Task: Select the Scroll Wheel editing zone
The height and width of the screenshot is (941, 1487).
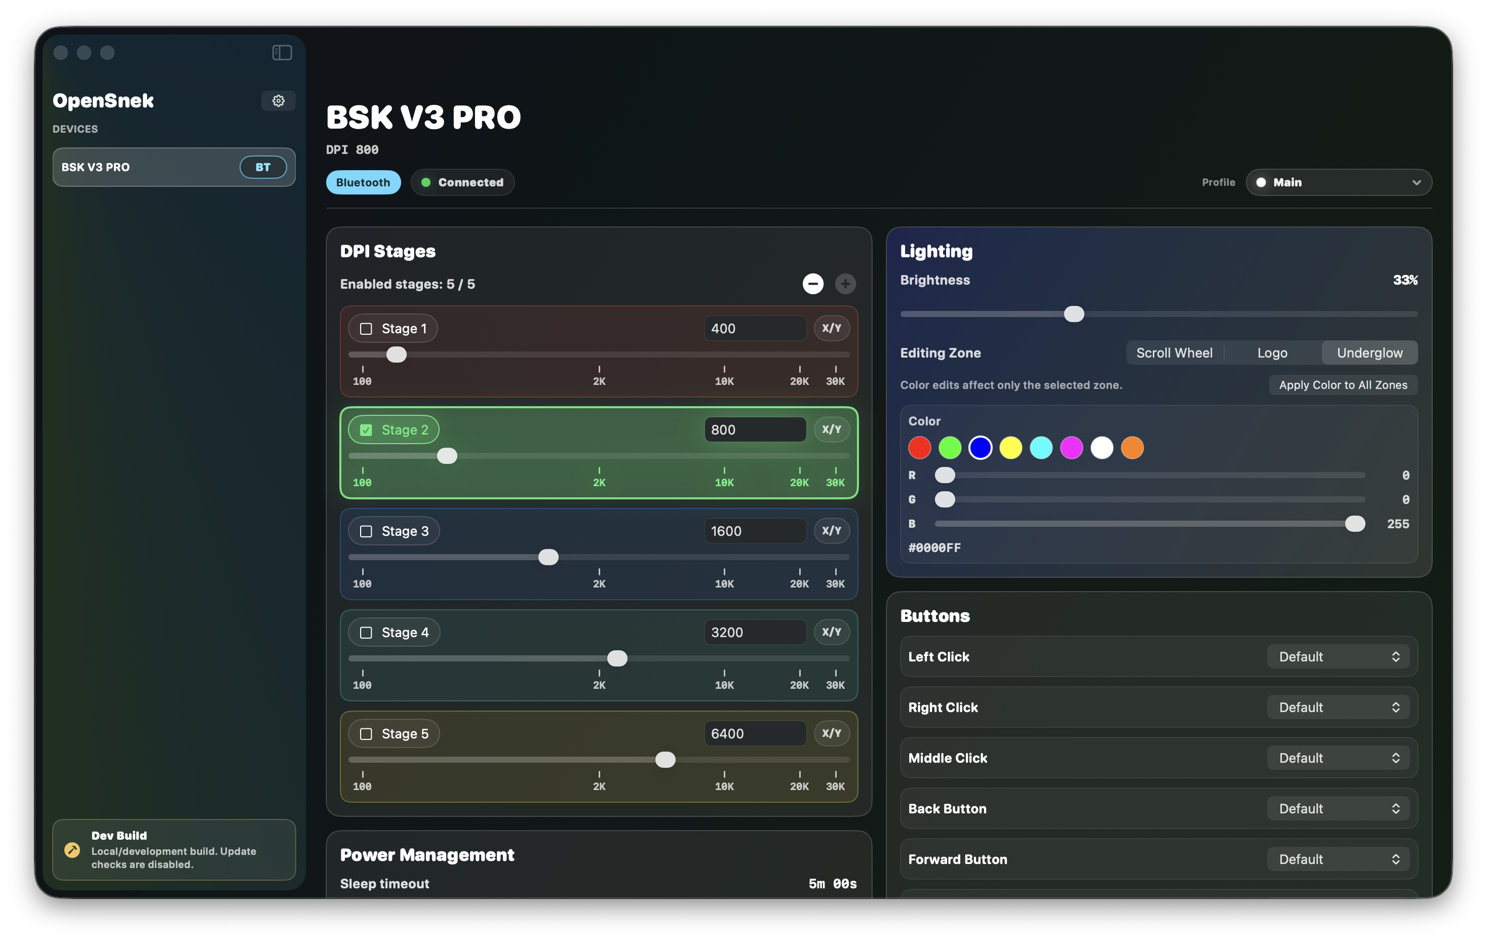Action: (x=1175, y=352)
